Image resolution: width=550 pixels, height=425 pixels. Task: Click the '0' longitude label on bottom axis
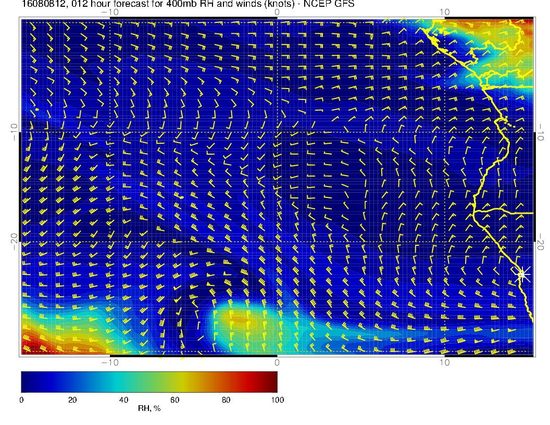point(277,362)
